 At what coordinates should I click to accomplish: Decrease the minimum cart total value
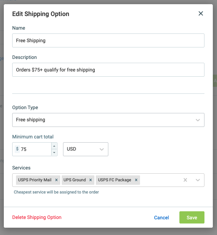[54, 153]
